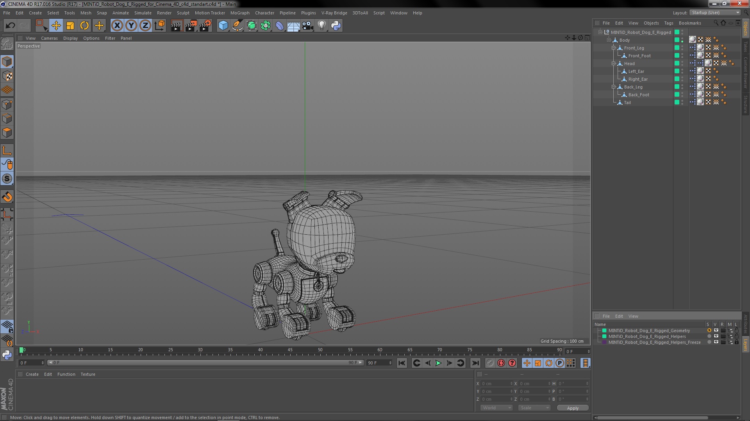Image resolution: width=750 pixels, height=421 pixels.
Task: Toggle visibility dots for Front_Foot
Action: 682,55
